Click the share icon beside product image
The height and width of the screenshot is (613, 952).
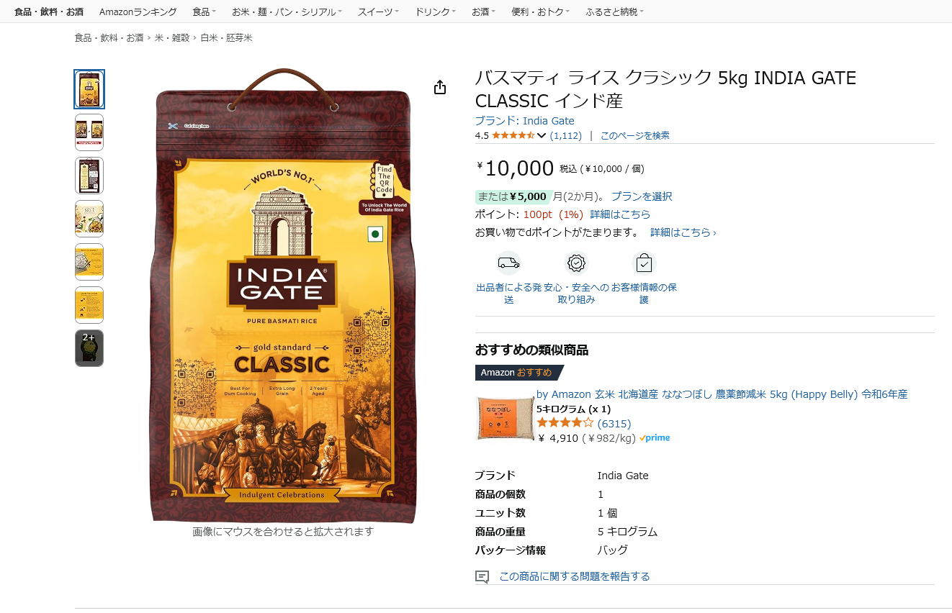(x=440, y=87)
